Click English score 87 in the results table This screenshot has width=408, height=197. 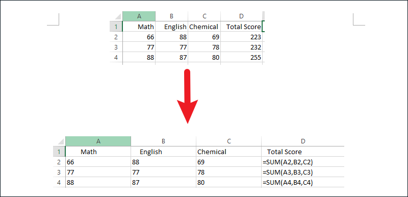(172, 57)
